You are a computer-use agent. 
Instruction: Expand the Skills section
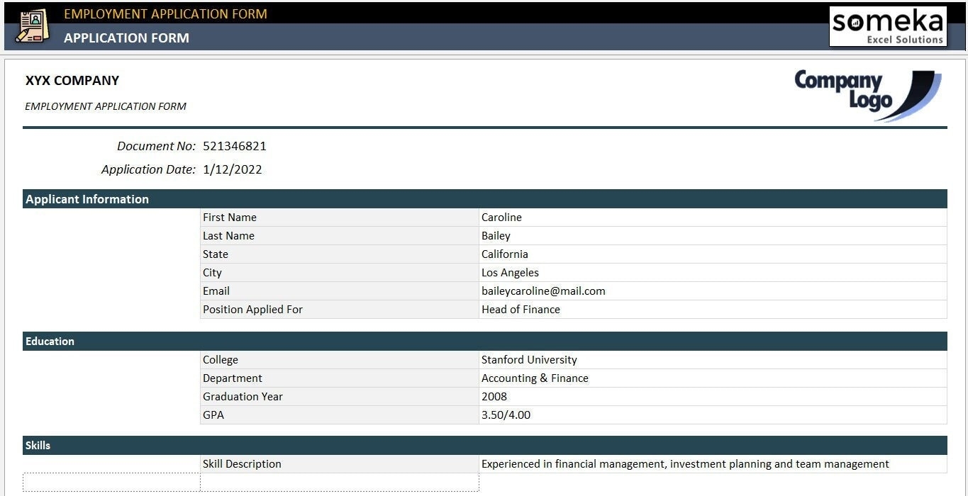38,445
